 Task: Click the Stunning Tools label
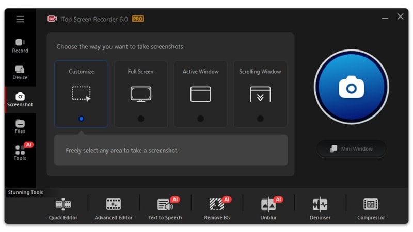coord(25,192)
